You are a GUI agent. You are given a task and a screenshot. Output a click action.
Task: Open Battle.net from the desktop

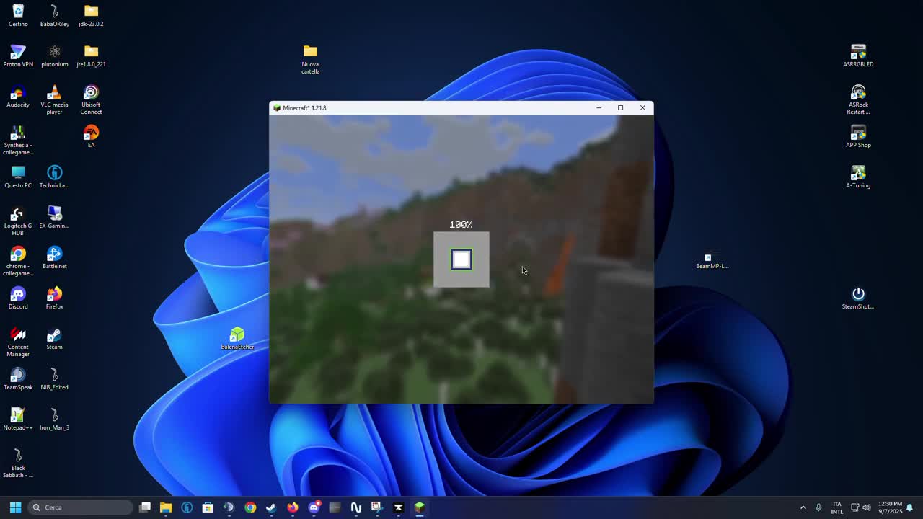point(54,254)
